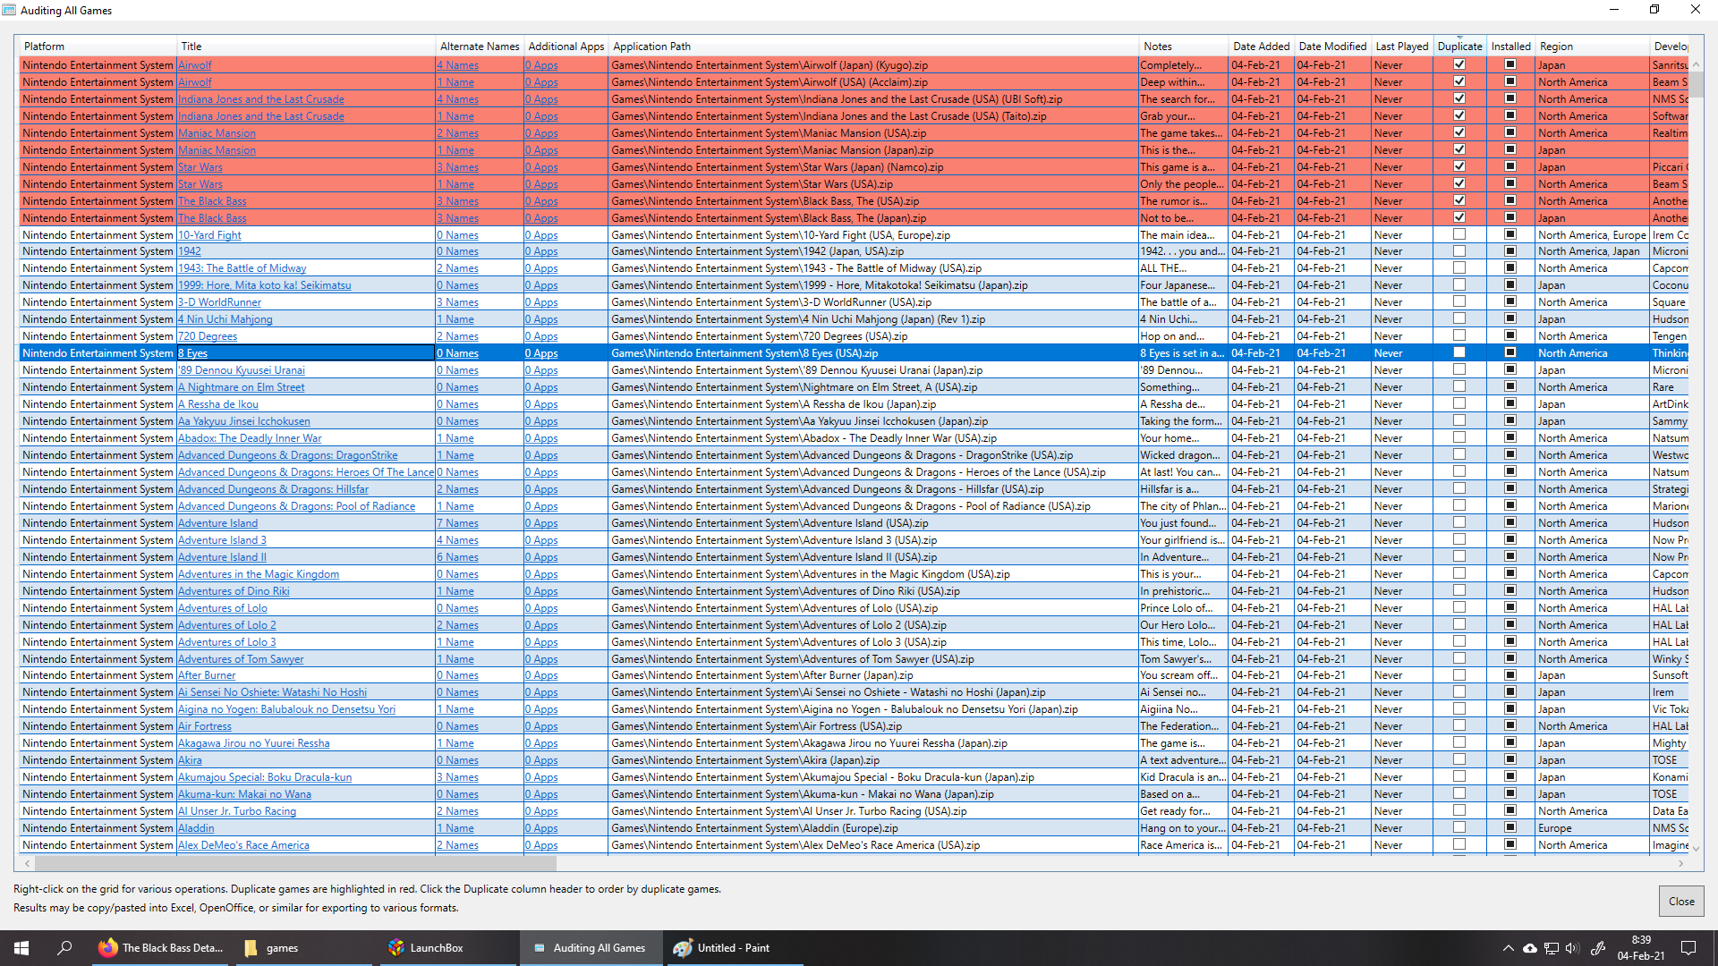Select 'North America, Europe' region cell
Image resolution: width=1718 pixels, height=966 pixels.
coord(1592,235)
